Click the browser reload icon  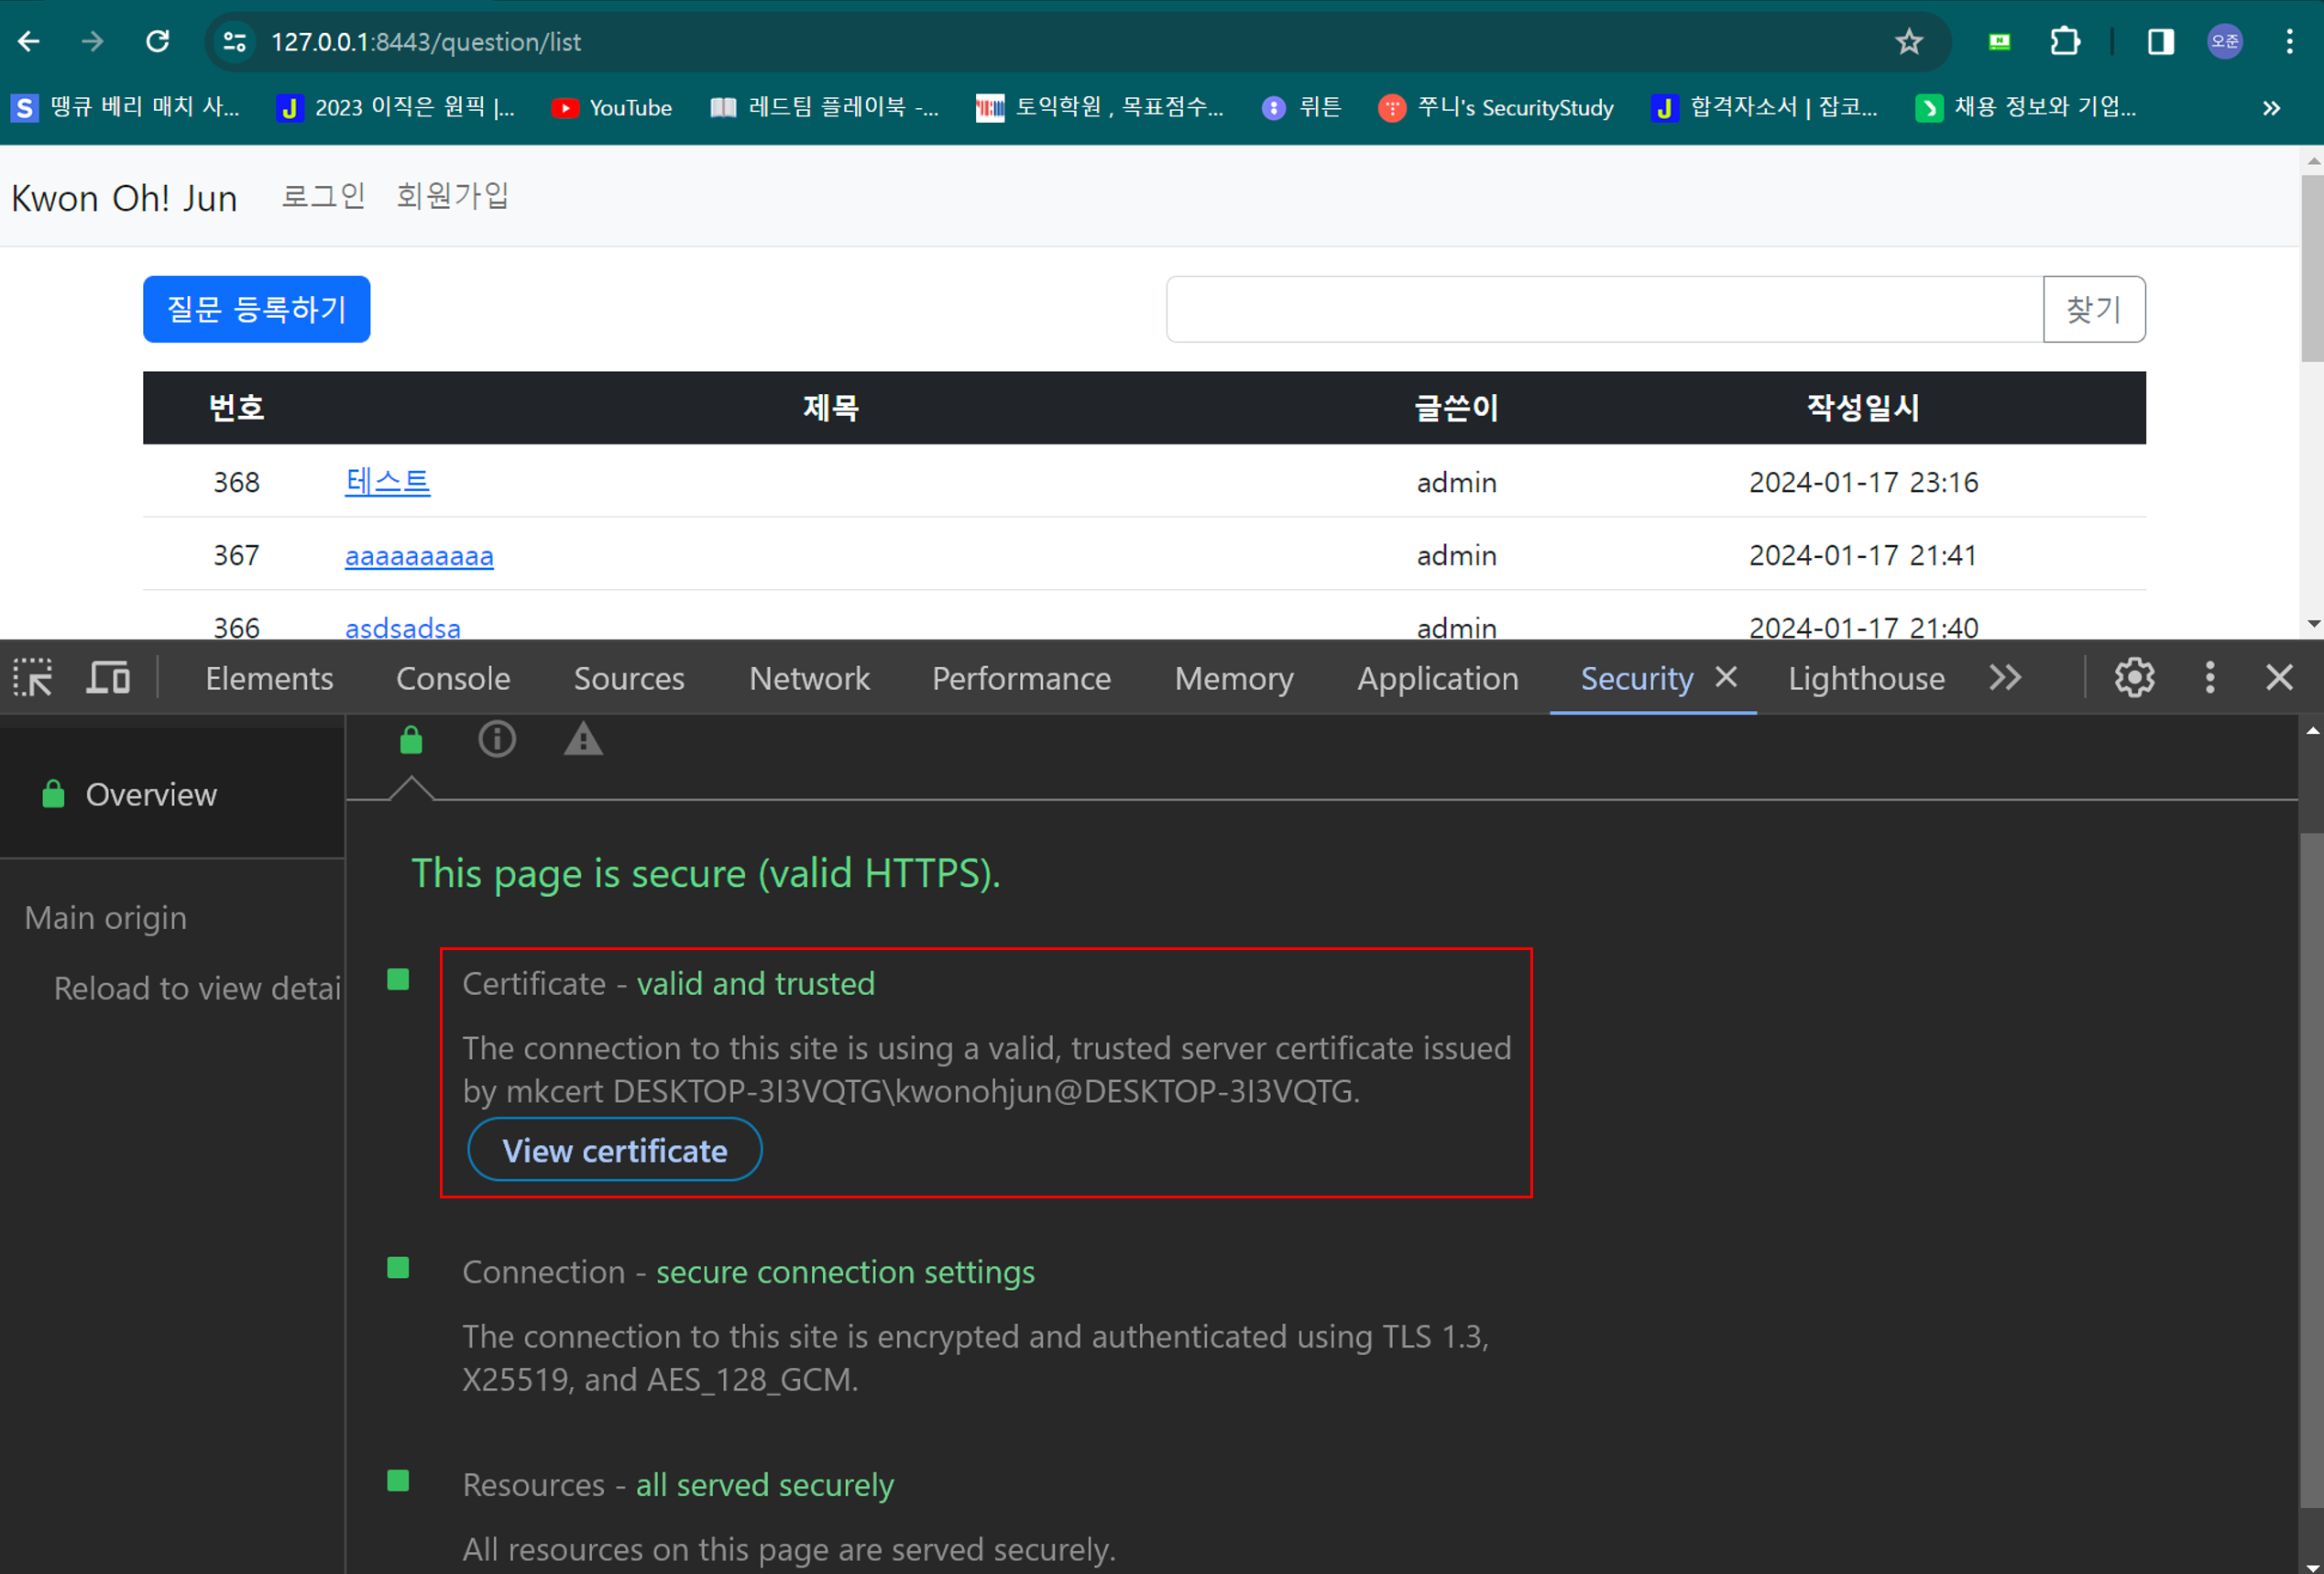158,42
